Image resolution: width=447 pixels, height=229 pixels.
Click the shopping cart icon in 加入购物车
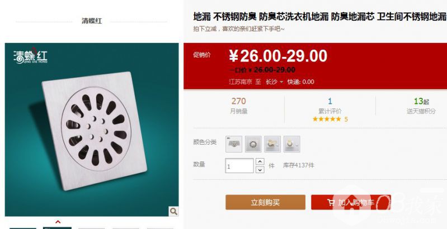click(331, 202)
